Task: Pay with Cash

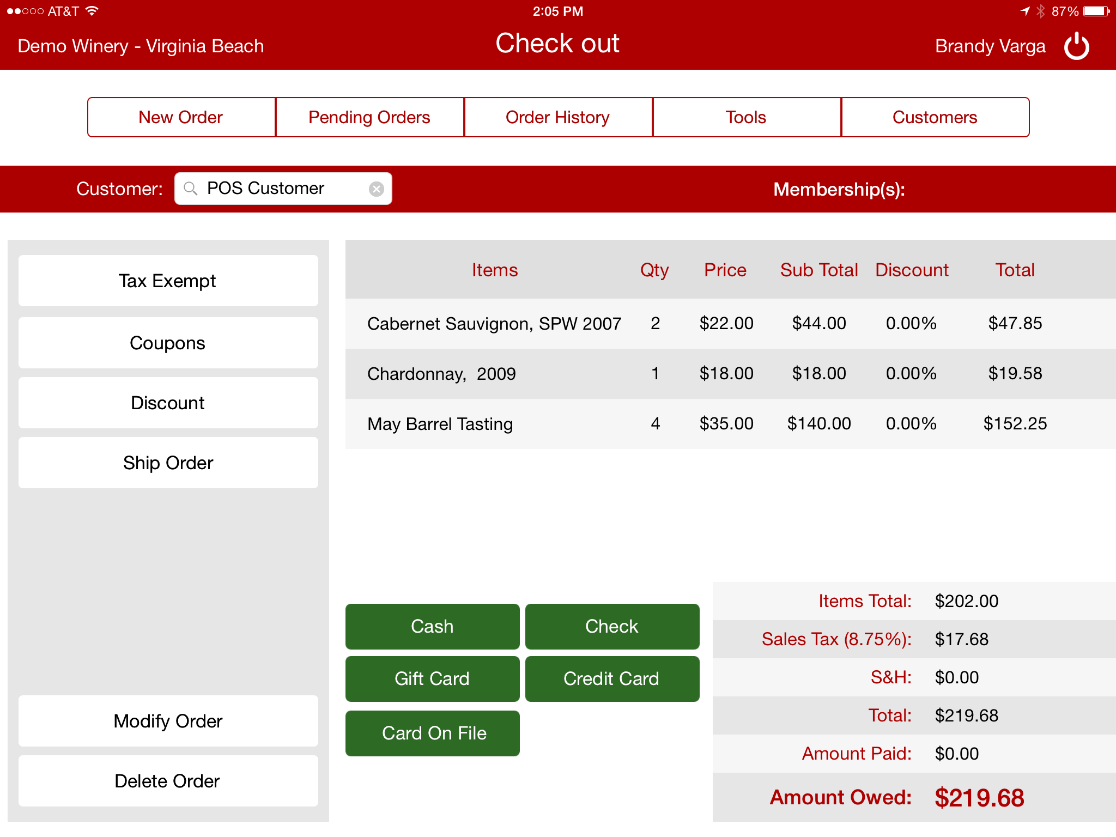Action: (x=432, y=626)
